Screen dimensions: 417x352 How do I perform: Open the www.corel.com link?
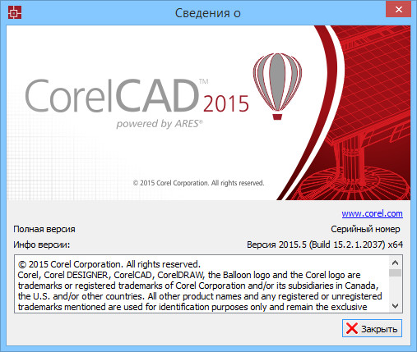click(x=372, y=213)
